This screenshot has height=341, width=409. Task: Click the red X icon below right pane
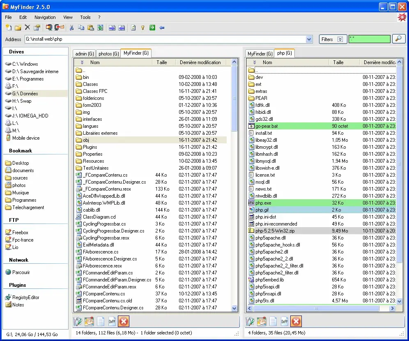click(296, 321)
